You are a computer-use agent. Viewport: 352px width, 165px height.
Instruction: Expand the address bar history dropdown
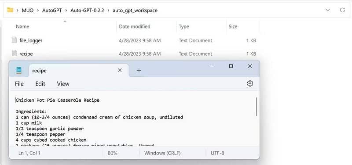pos(327,10)
